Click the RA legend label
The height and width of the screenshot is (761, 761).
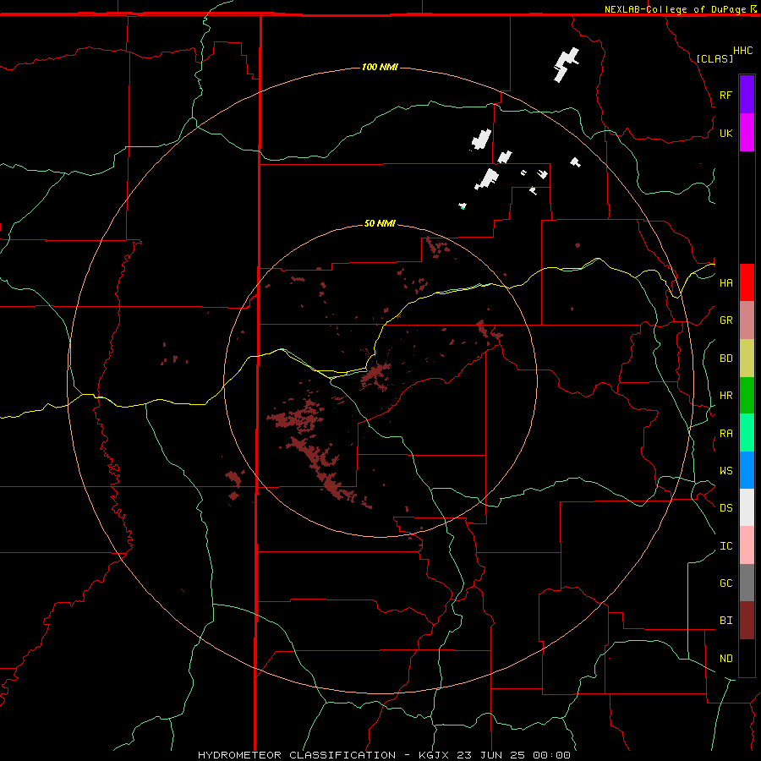[725, 434]
